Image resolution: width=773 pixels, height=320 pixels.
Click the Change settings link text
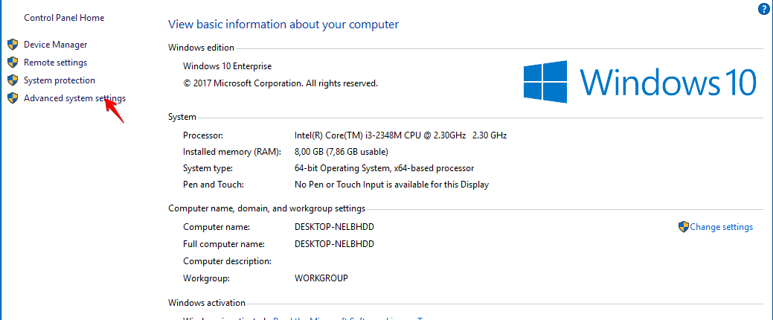(721, 227)
